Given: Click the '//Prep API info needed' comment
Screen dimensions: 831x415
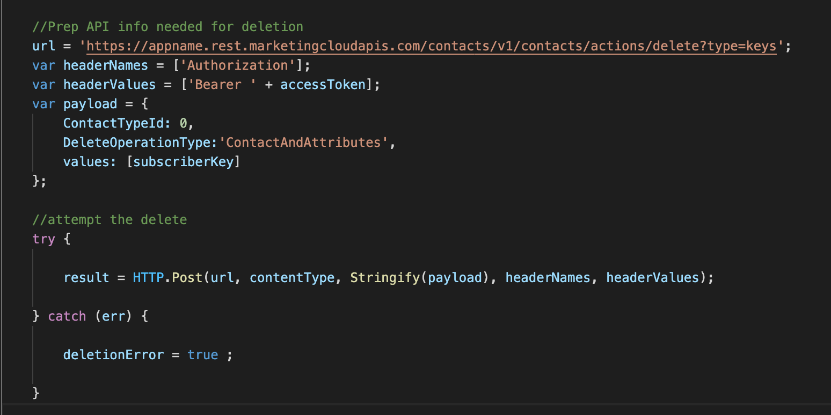Looking at the screenshot, I should click(167, 27).
